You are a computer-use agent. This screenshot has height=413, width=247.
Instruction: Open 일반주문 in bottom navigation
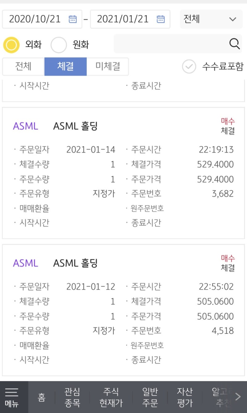tap(150, 397)
